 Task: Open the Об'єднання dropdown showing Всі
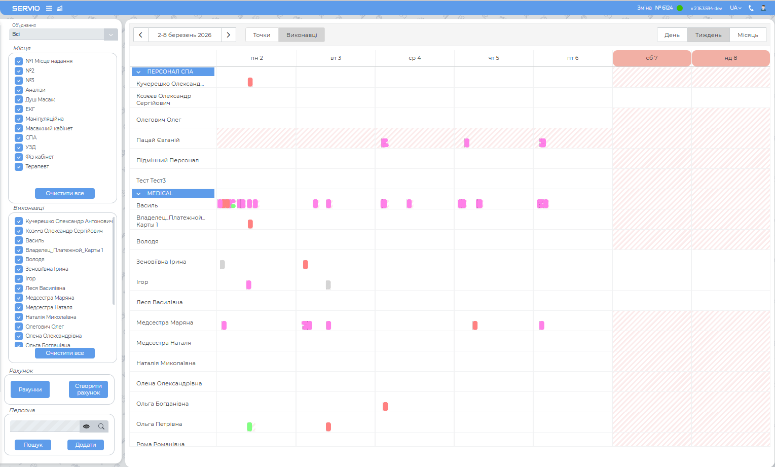[x=110, y=34]
